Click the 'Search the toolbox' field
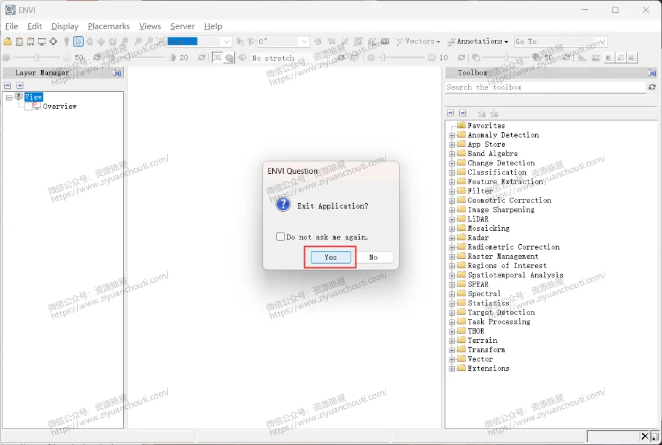 pyautogui.click(x=546, y=88)
